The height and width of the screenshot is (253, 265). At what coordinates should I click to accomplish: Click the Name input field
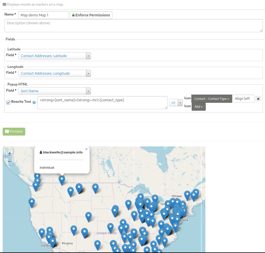coord(43,15)
